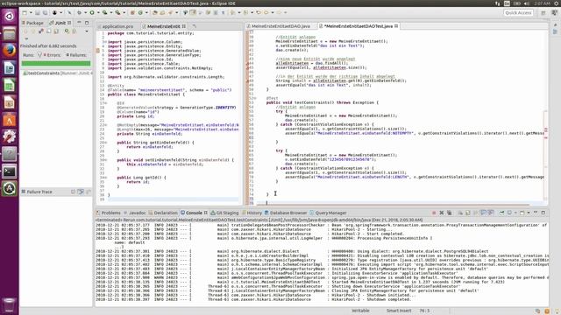Run the program with green Run icon
Viewport: 561px width, 315px height.
coord(91,12)
